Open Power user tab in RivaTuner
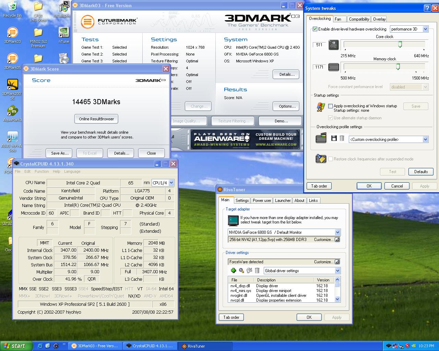439x351 pixels. point(262,201)
